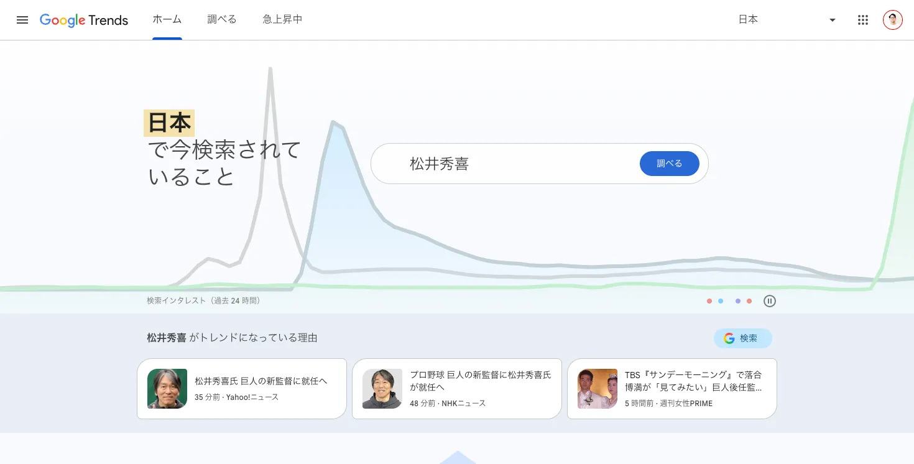Open the 週刊女性PRIME article card

tap(672, 389)
